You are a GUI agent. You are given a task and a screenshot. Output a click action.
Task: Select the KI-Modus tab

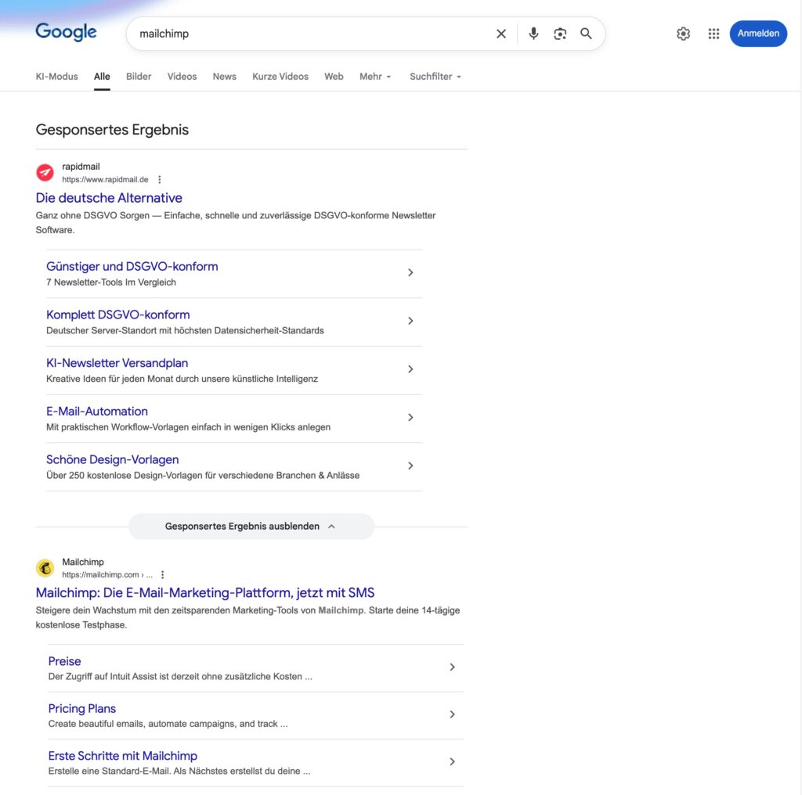pos(56,77)
